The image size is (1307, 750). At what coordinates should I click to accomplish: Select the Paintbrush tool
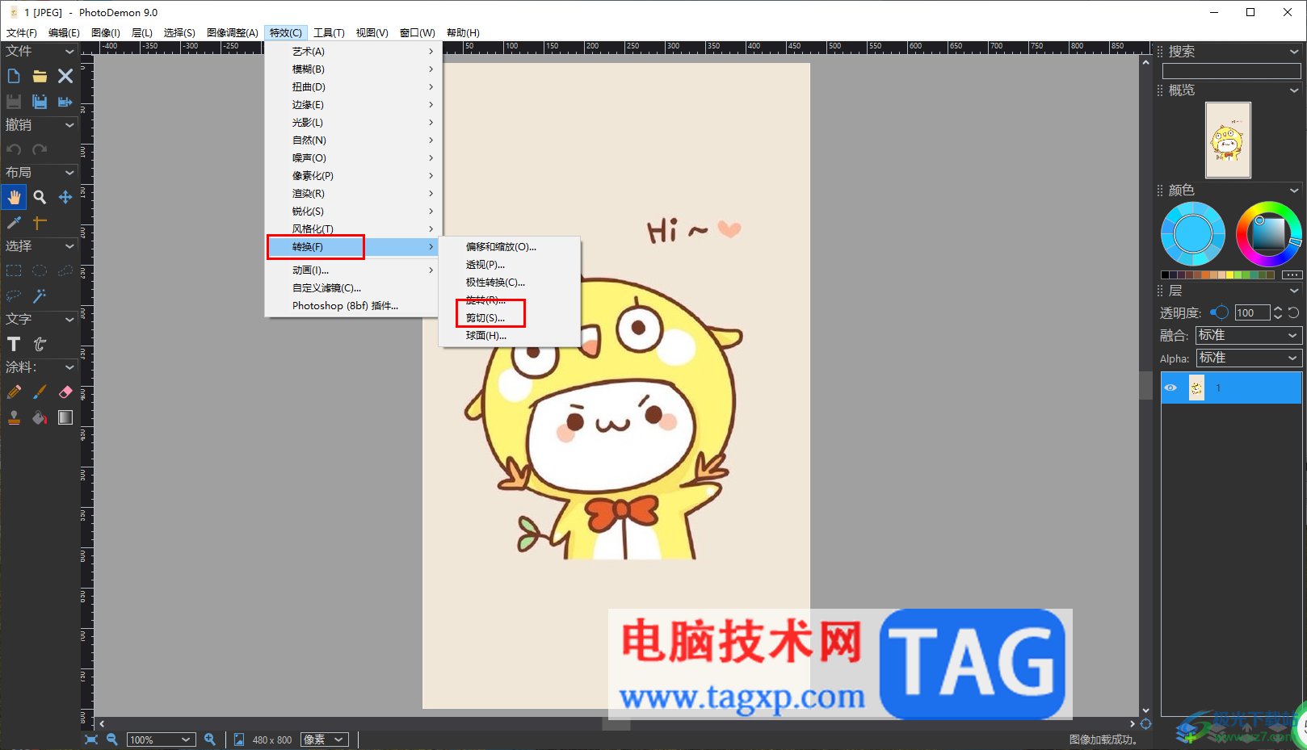click(x=40, y=392)
